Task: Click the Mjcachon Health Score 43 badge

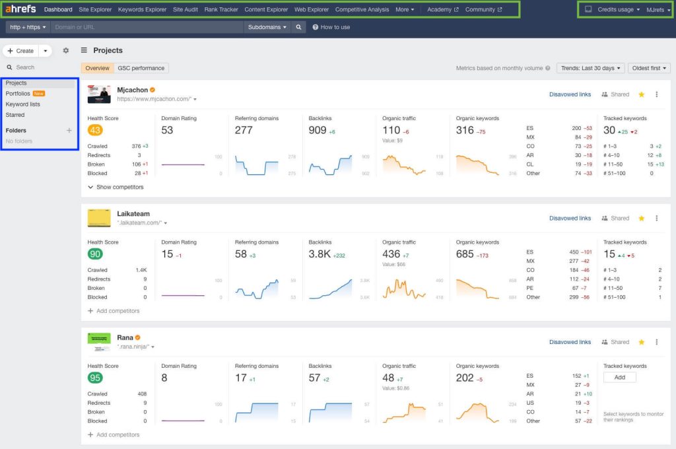Action: point(95,131)
